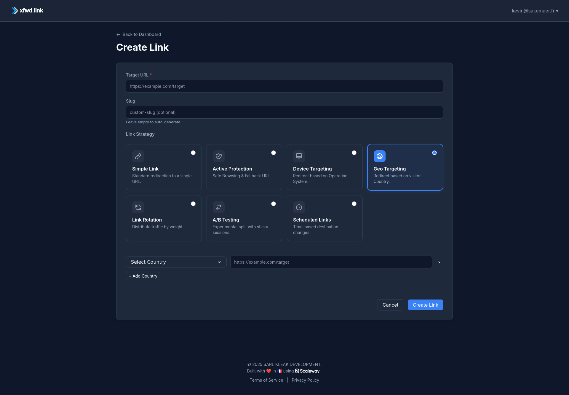
Task: Select the Simple Link radio button
Action: [x=193, y=153]
